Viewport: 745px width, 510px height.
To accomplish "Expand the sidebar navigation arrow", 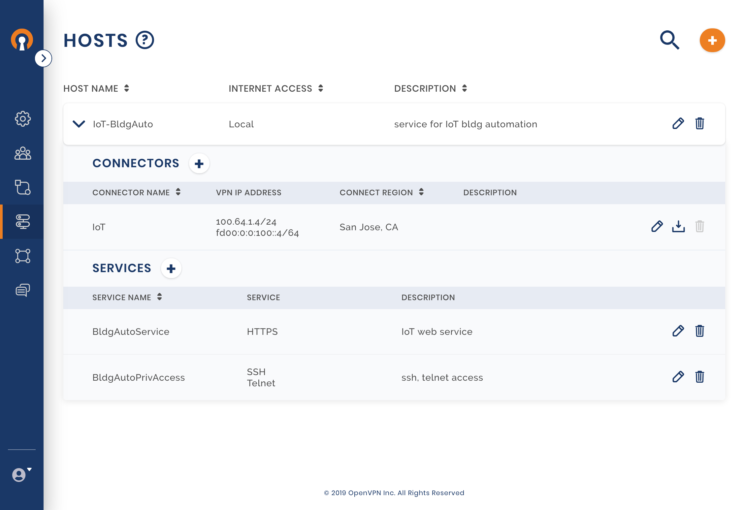I will click(x=44, y=58).
